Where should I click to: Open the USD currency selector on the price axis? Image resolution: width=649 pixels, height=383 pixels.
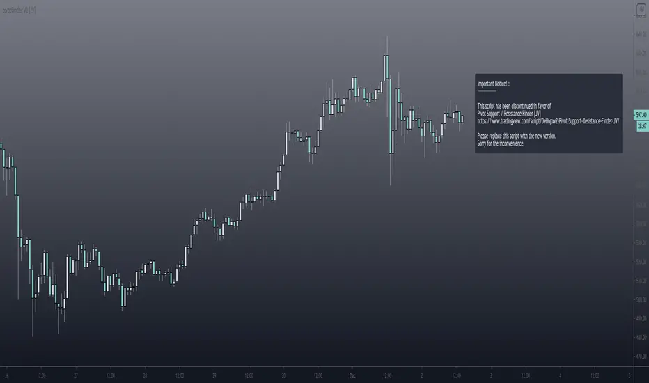tap(640, 10)
